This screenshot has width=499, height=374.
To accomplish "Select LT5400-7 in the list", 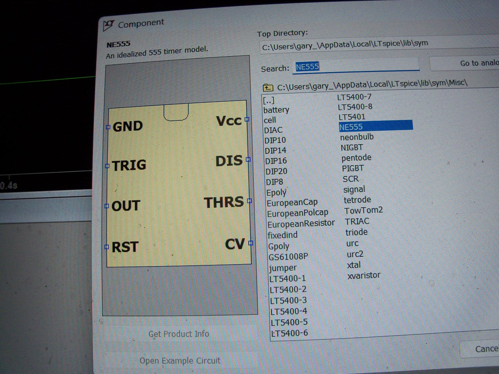I will [x=354, y=97].
